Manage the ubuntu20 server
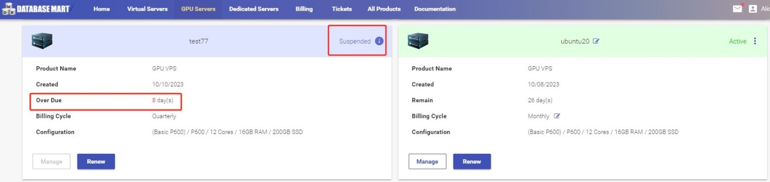Screen dimensions: 770x182 click(427, 161)
